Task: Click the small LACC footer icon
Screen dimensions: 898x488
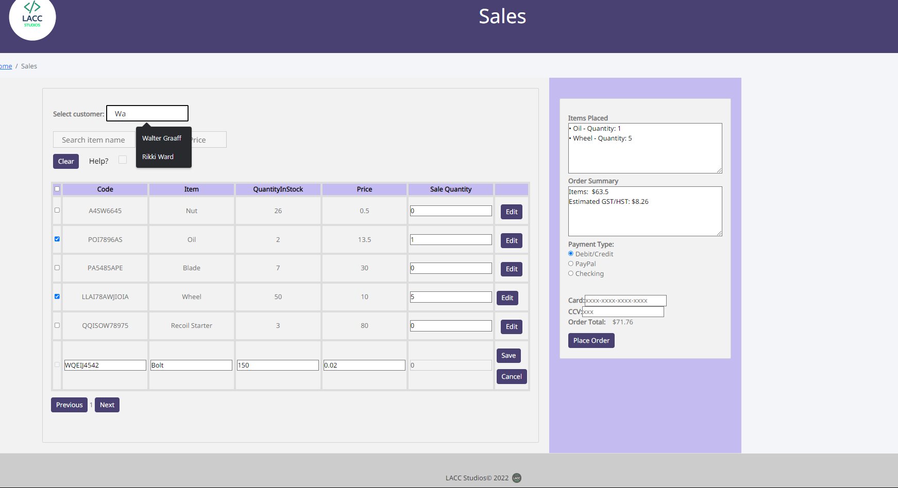Action: [x=517, y=478]
